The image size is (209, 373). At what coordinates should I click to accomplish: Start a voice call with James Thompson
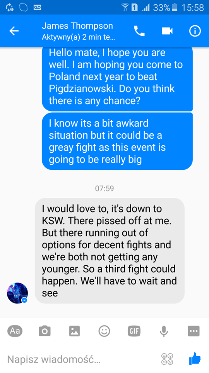click(139, 31)
